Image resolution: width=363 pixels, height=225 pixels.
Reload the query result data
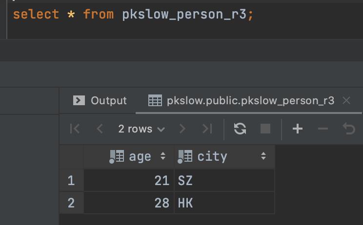pyautogui.click(x=240, y=129)
